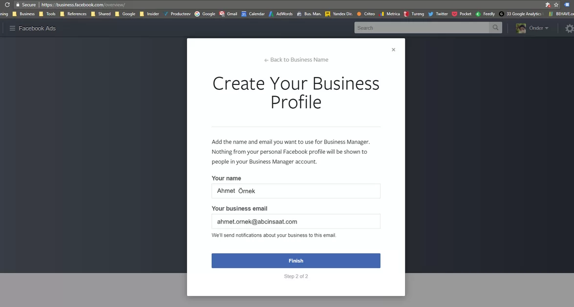Click the browser address bar URL
Screen dimensions: 574x307
pyautogui.click(x=83, y=5)
